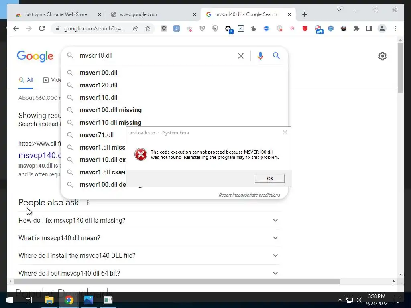Click inside the Google search text field
411x308 pixels.
point(156,55)
